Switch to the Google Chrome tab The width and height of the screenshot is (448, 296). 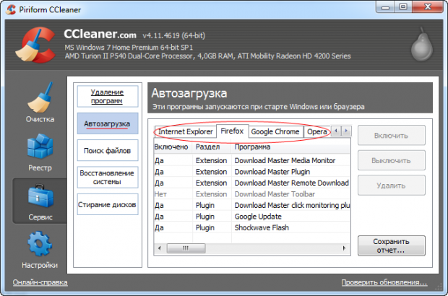(x=275, y=131)
